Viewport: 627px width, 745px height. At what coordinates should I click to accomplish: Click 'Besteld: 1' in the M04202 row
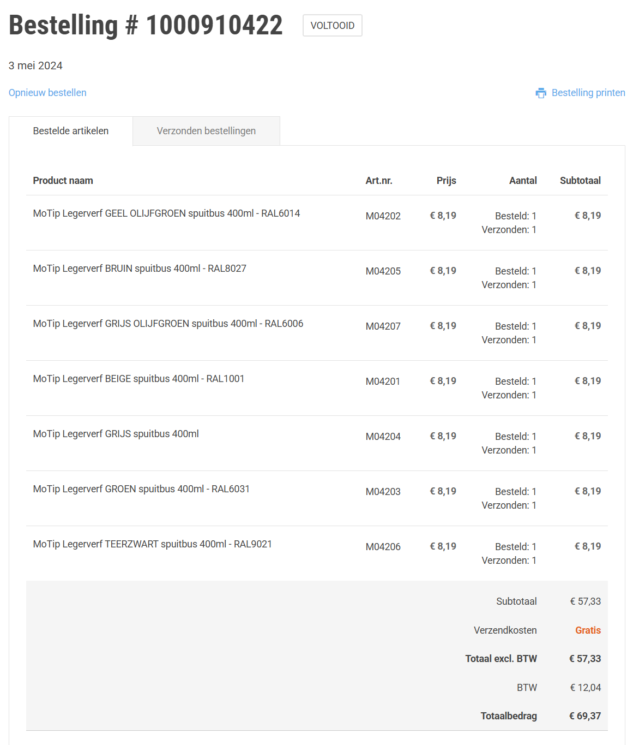point(516,216)
